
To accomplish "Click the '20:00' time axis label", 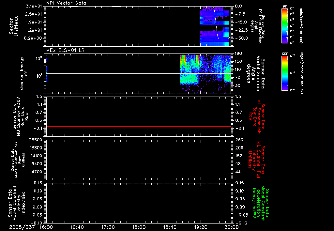I will 232,227.
